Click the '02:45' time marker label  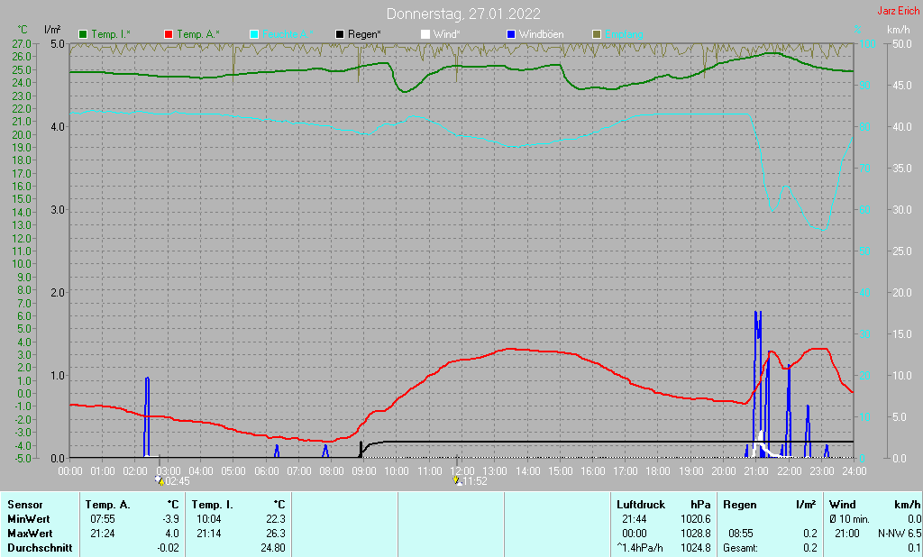coord(178,481)
